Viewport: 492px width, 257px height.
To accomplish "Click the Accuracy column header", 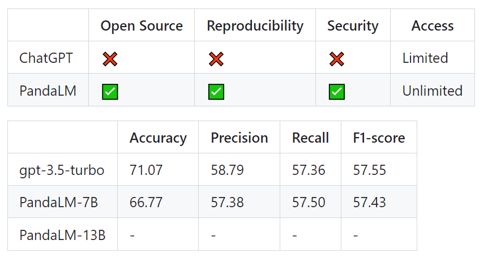I will coord(158,138).
